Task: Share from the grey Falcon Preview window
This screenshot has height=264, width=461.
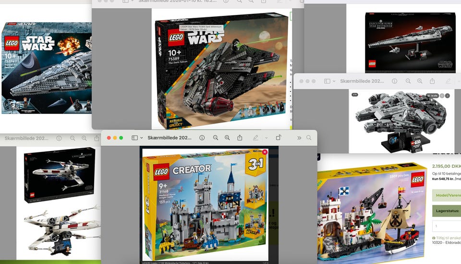Action: 432,81
